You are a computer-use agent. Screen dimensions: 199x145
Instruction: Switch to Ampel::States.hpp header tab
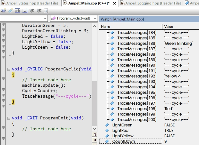pos(30,3)
